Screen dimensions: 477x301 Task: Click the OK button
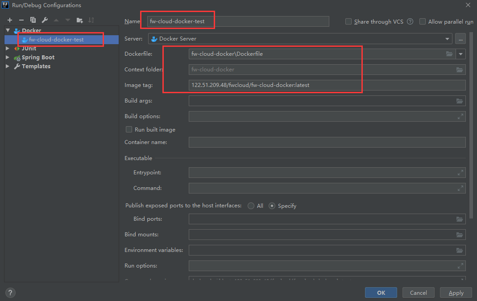(x=381, y=293)
